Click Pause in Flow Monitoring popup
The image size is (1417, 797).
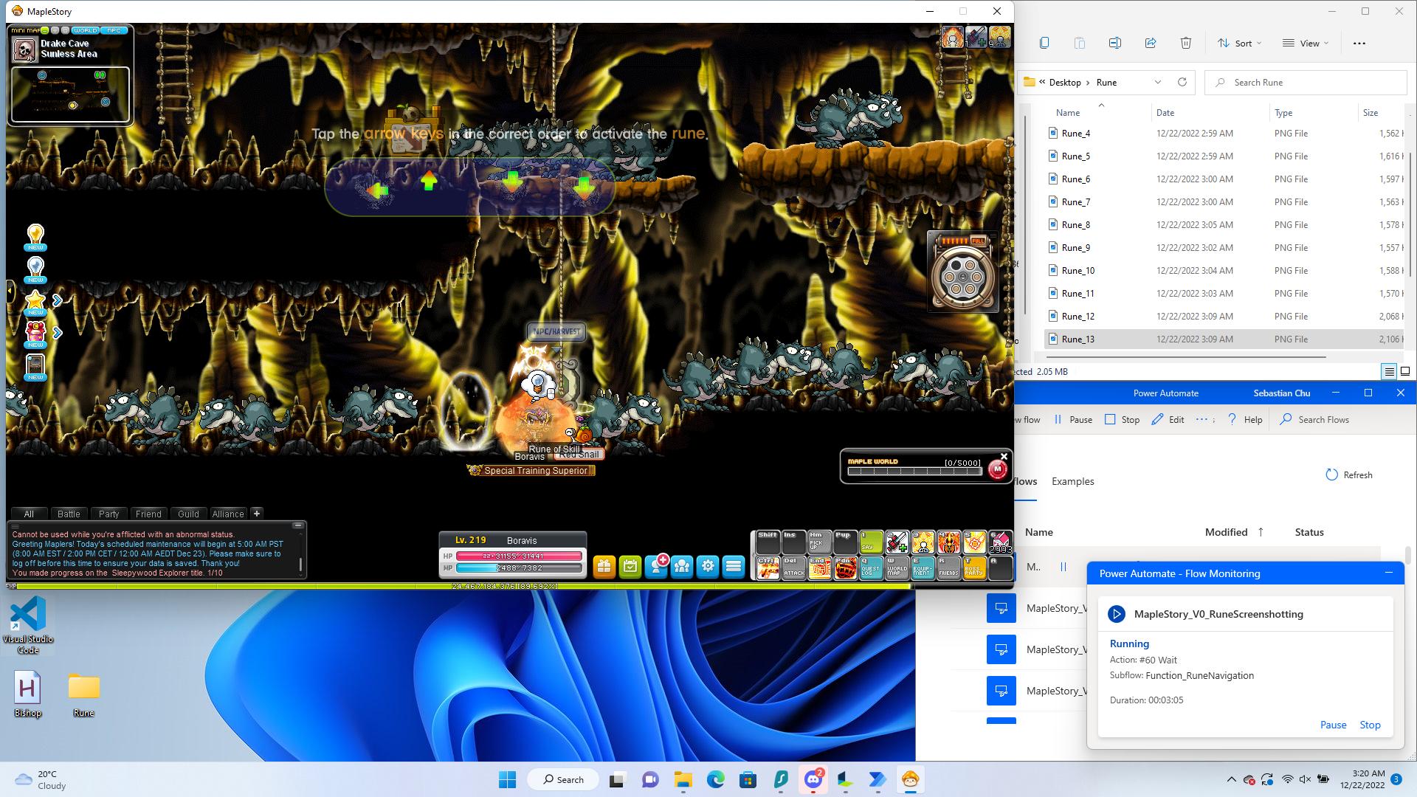[x=1333, y=725]
